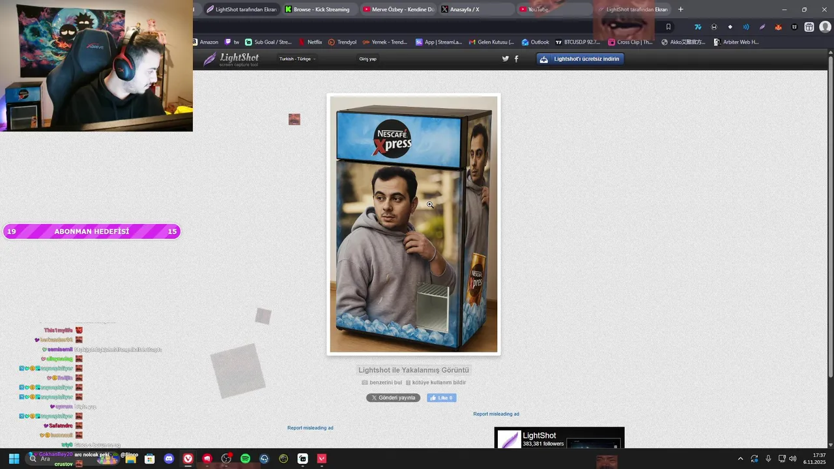Click the Giriş yap sign-in link
This screenshot has width=834, height=469.
367,59
